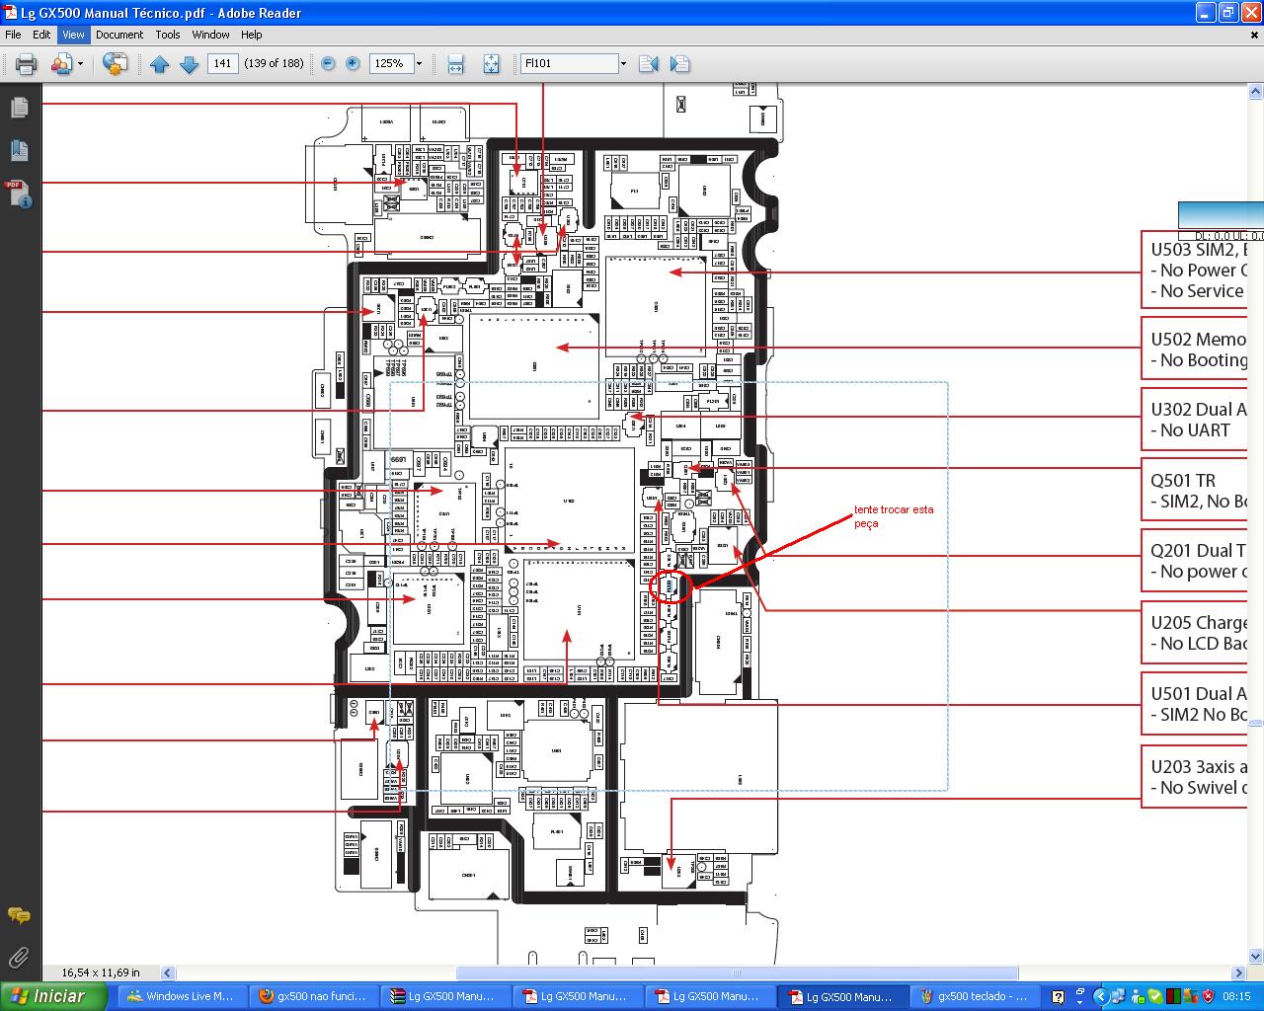Click the Find field containing Fl101
1264x1011 pixels.
(x=569, y=63)
